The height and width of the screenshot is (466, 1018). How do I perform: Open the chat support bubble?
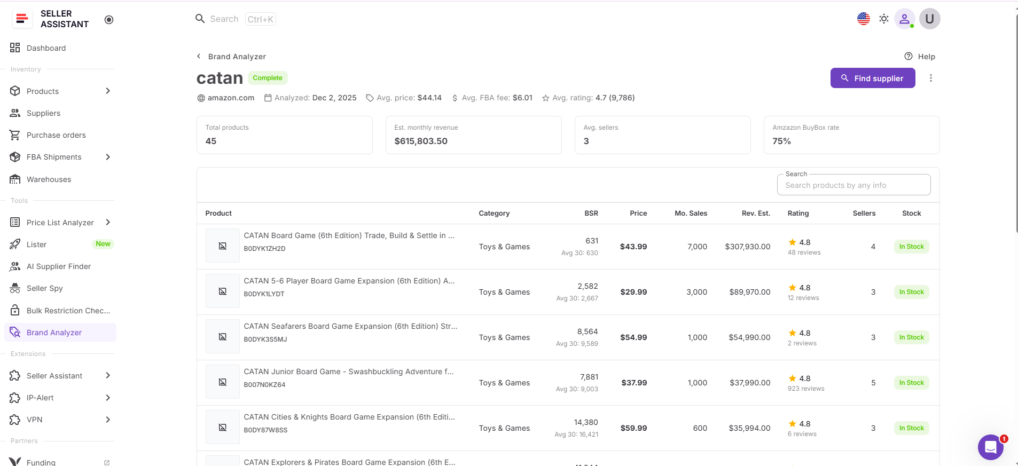click(x=991, y=447)
